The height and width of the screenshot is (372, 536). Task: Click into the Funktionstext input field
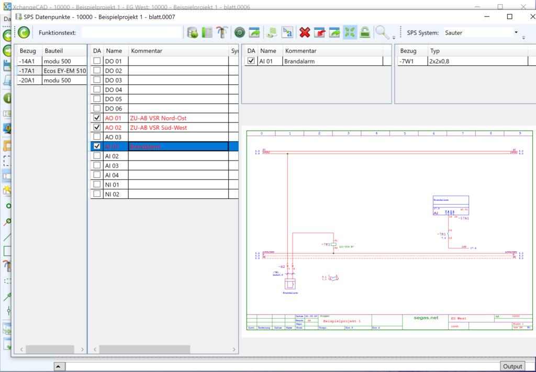131,32
